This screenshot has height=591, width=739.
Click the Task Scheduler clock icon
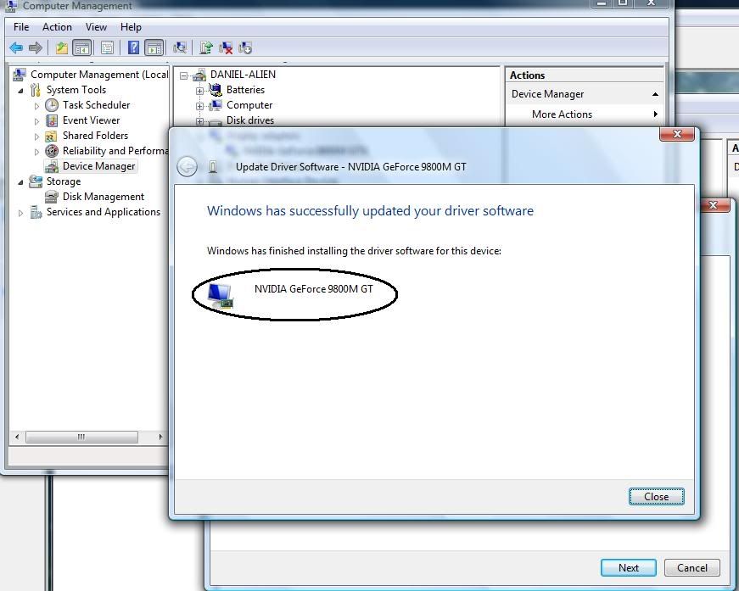point(52,105)
